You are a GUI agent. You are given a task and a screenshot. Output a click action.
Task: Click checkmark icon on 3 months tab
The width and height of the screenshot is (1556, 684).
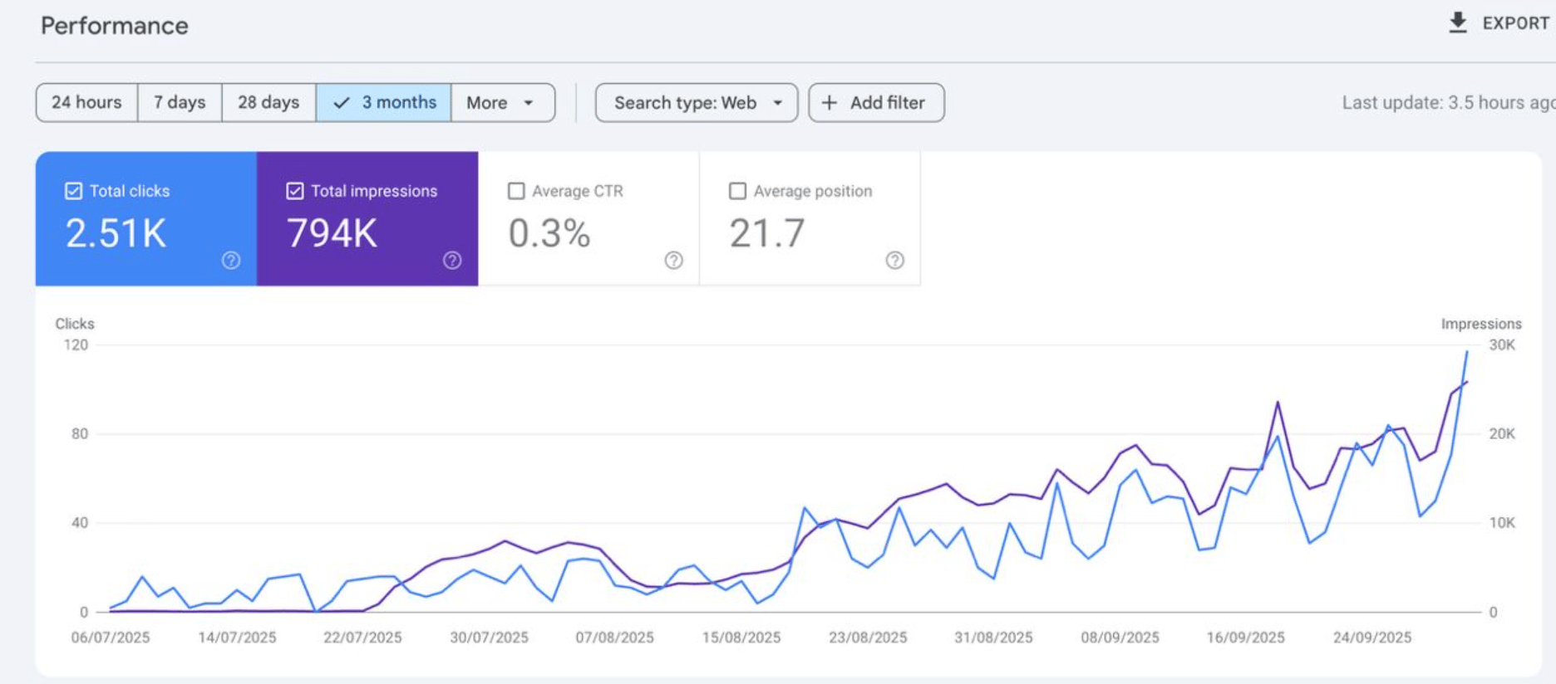(341, 103)
